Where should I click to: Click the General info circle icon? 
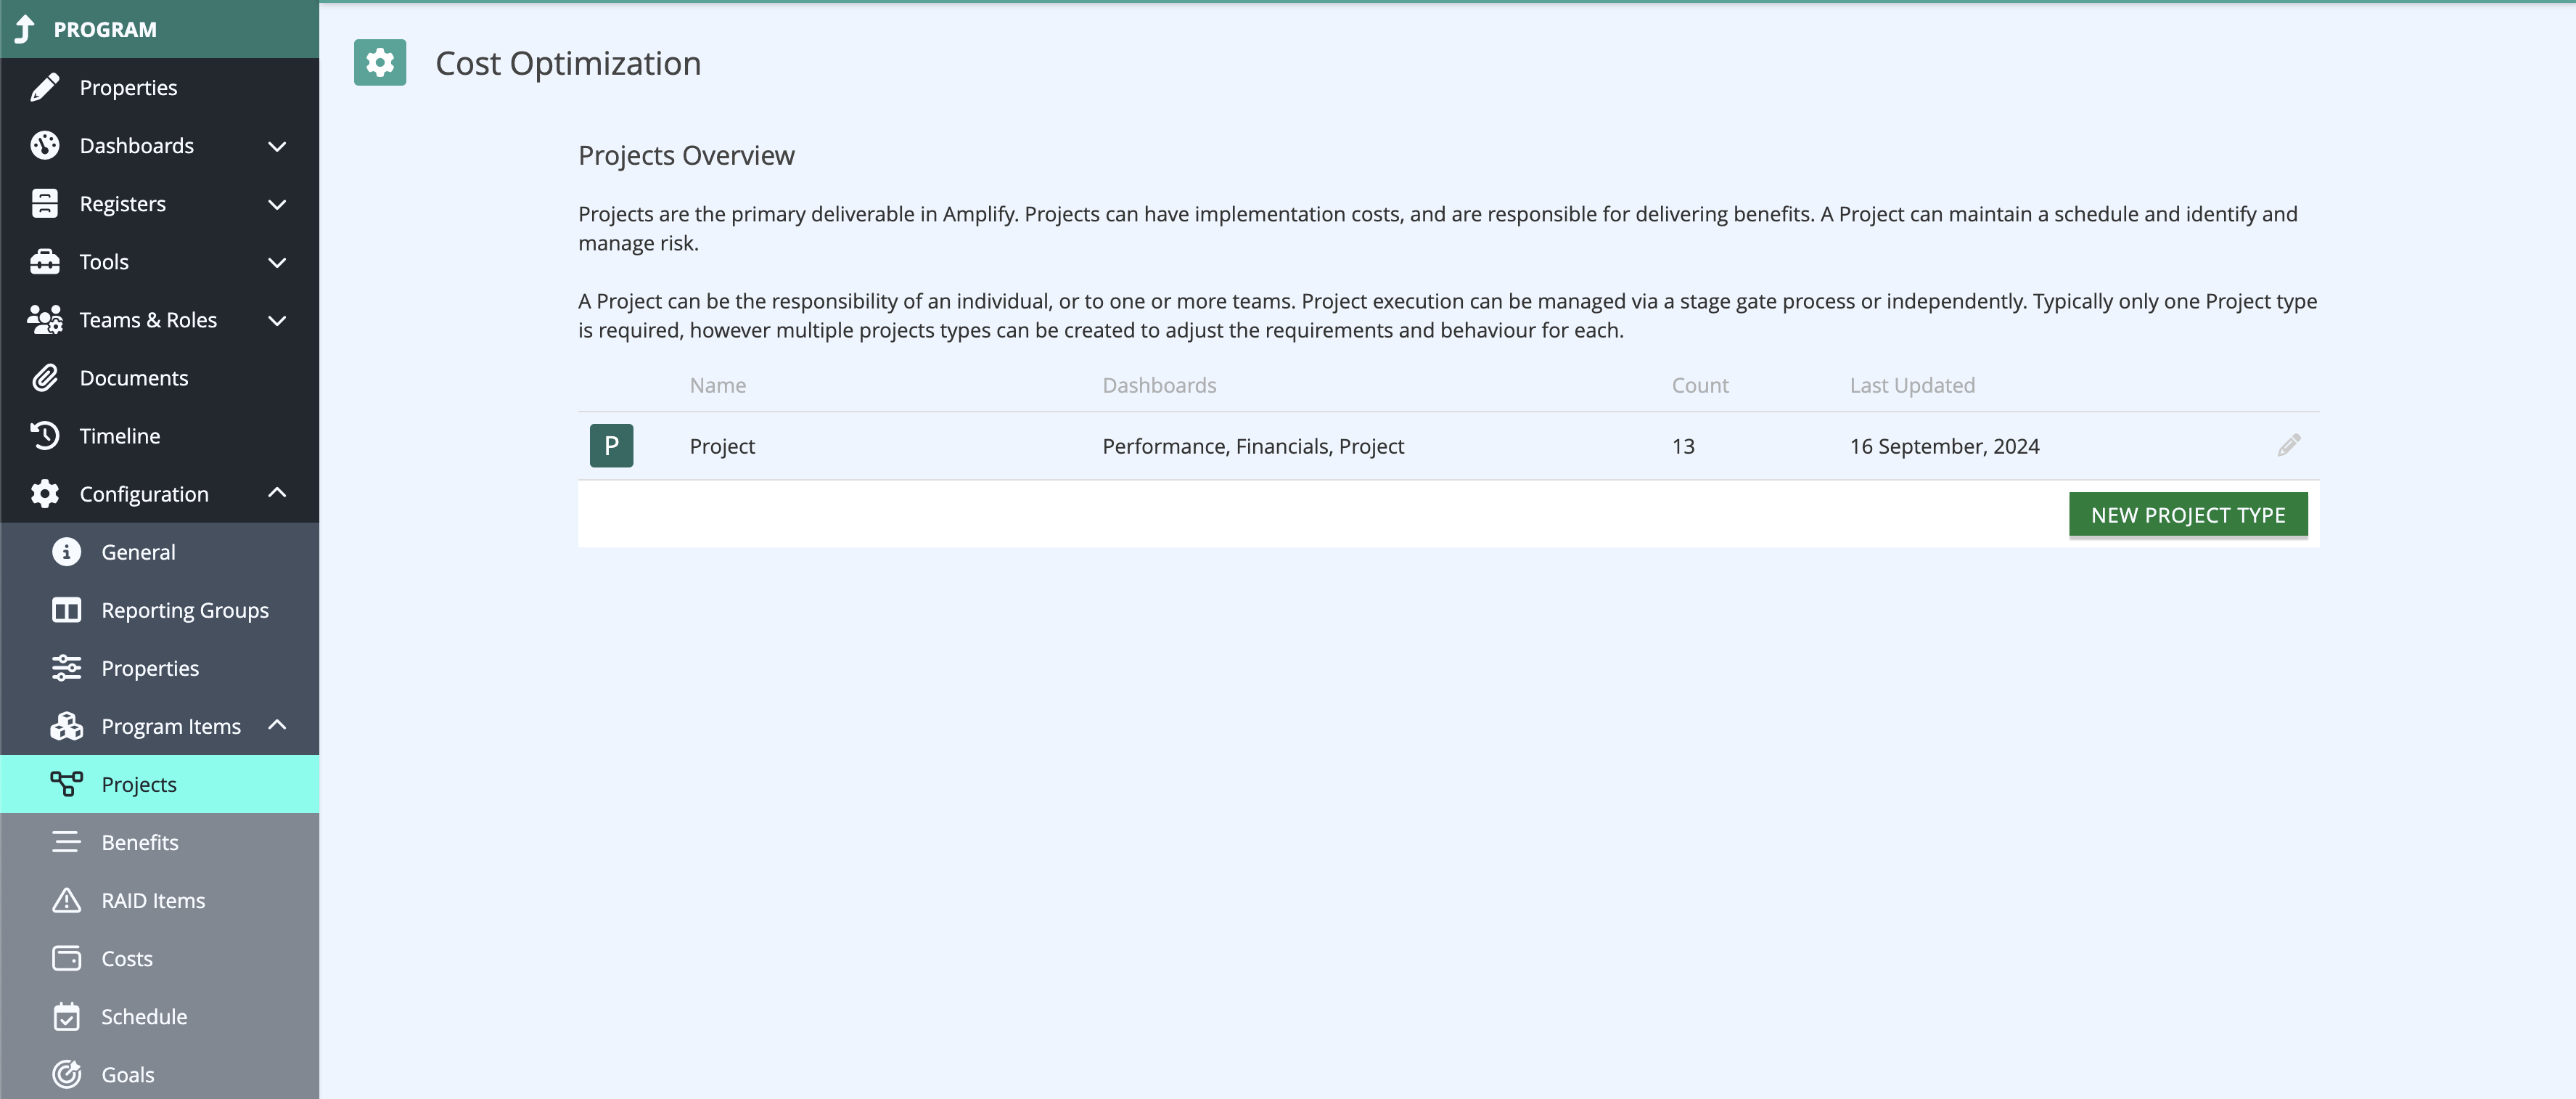coord(66,552)
